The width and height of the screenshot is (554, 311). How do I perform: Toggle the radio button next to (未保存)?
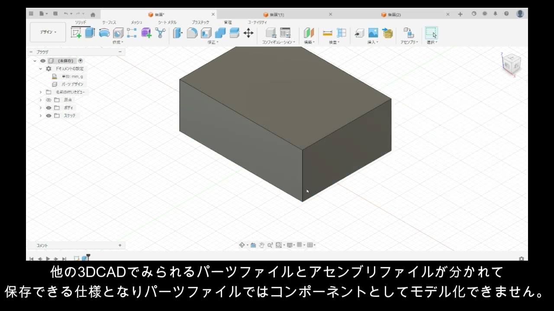pos(81,61)
